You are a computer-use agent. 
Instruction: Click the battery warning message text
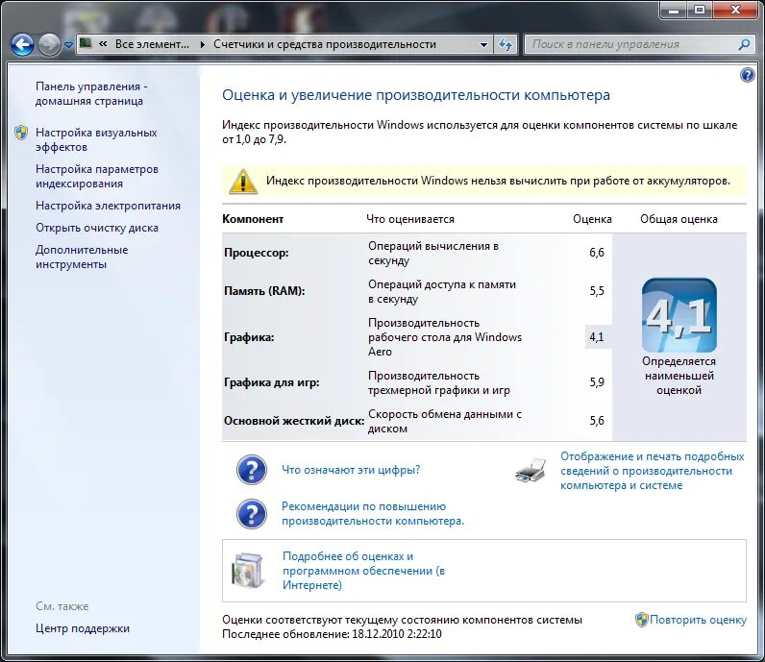[x=498, y=181]
